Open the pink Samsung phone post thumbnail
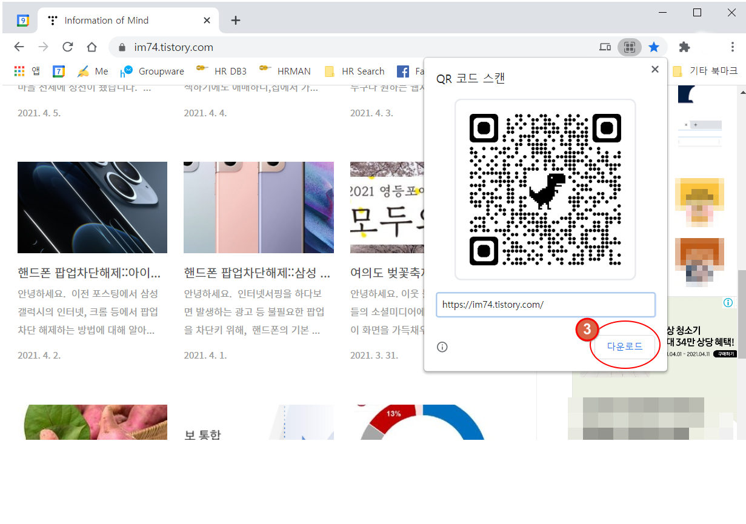 (259, 207)
